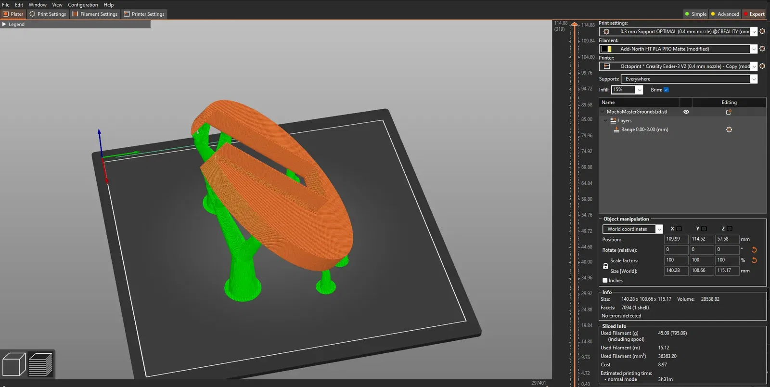
Task: Toggle the Brim checkbox
Action: click(x=666, y=90)
